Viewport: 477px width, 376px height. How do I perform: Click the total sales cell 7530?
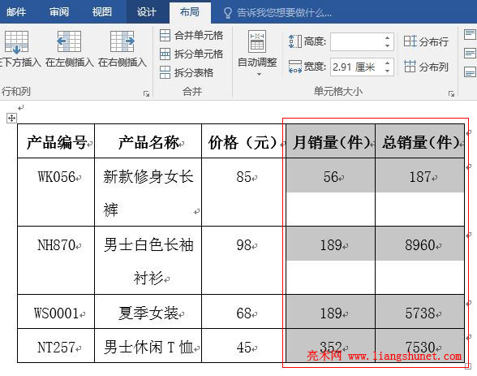tap(420, 347)
